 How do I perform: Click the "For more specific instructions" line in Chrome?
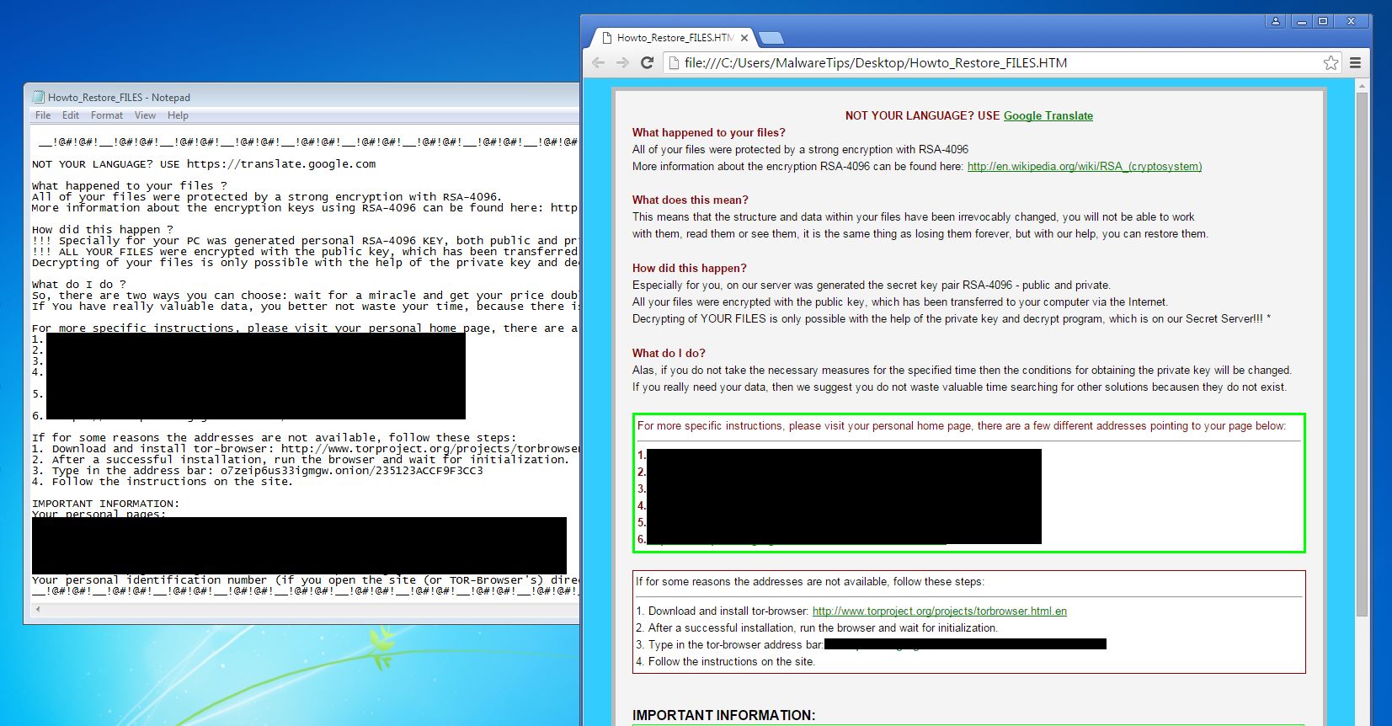pos(962,426)
